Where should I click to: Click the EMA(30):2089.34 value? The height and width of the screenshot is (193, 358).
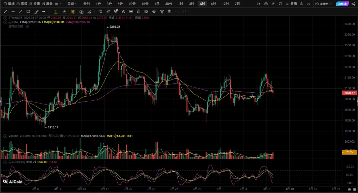[x=53, y=22]
